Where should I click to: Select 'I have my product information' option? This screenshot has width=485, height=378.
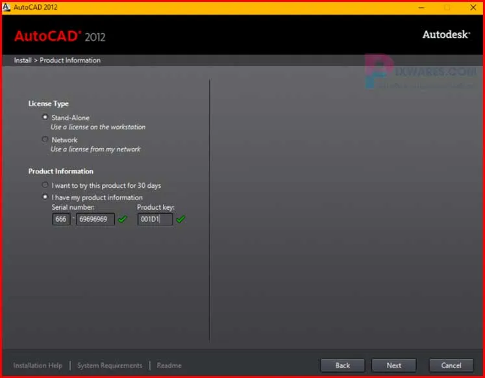(45, 197)
